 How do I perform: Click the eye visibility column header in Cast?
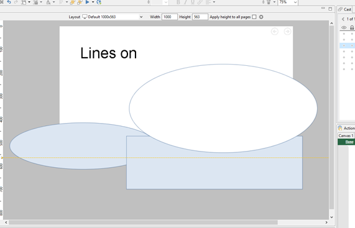click(344, 27)
